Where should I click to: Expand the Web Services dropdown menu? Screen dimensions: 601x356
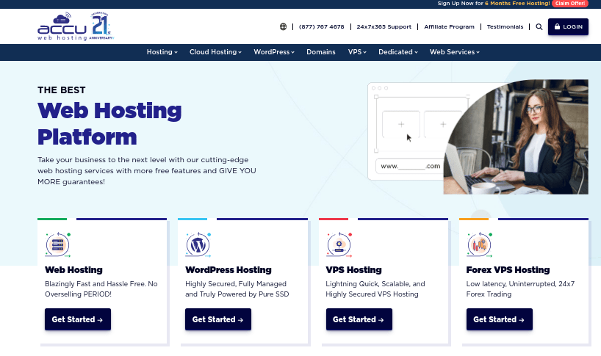[455, 52]
